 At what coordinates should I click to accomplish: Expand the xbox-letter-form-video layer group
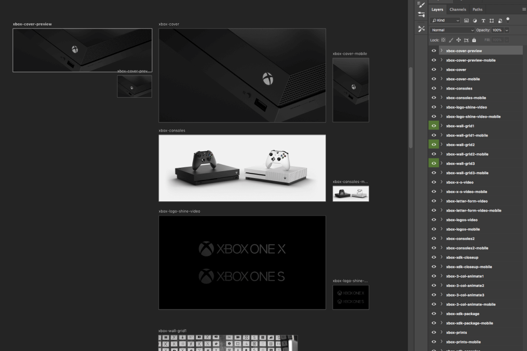click(441, 201)
